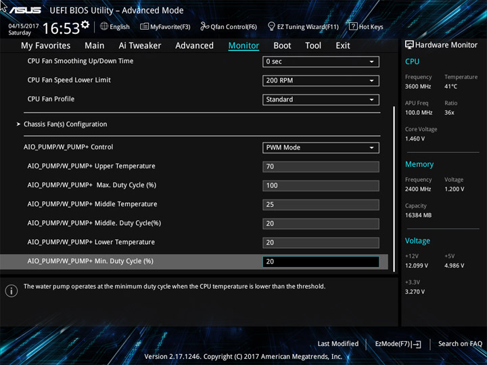Viewport: 487px width, 365px height.
Task: Edit AIO_PUMP Upper Temperature field
Action: [321, 167]
